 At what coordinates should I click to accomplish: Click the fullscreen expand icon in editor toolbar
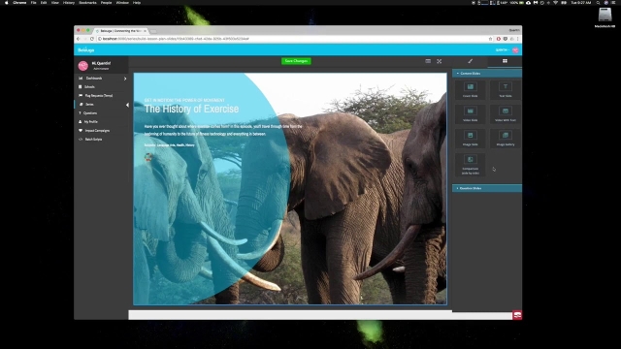click(440, 61)
